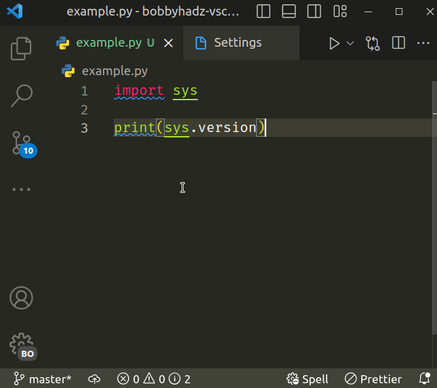The height and width of the screenshot is (388, 437).
Task: Open Problems via errors and warnings count
Action: click(154, 379)
